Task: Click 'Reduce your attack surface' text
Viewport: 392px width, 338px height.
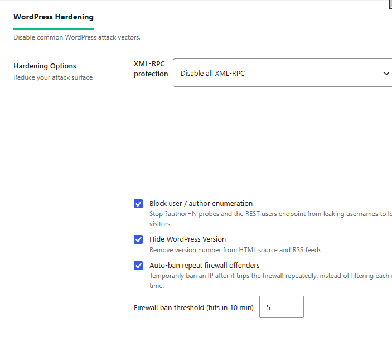Action: point(53,77)
